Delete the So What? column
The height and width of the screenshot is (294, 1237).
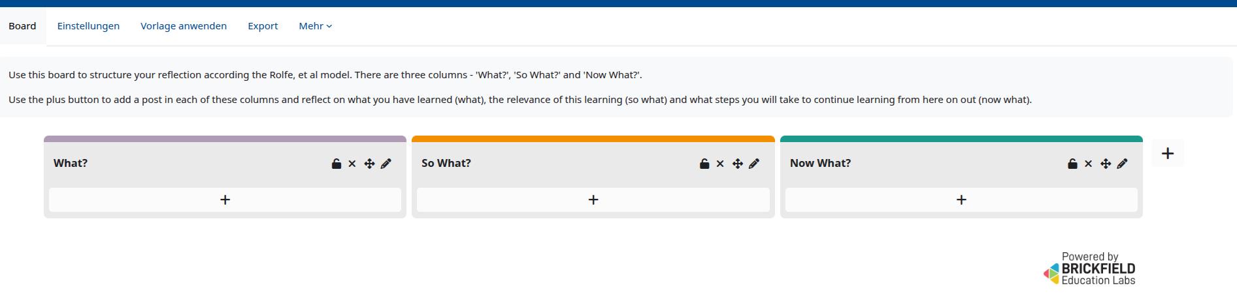(x=720, y=164)
